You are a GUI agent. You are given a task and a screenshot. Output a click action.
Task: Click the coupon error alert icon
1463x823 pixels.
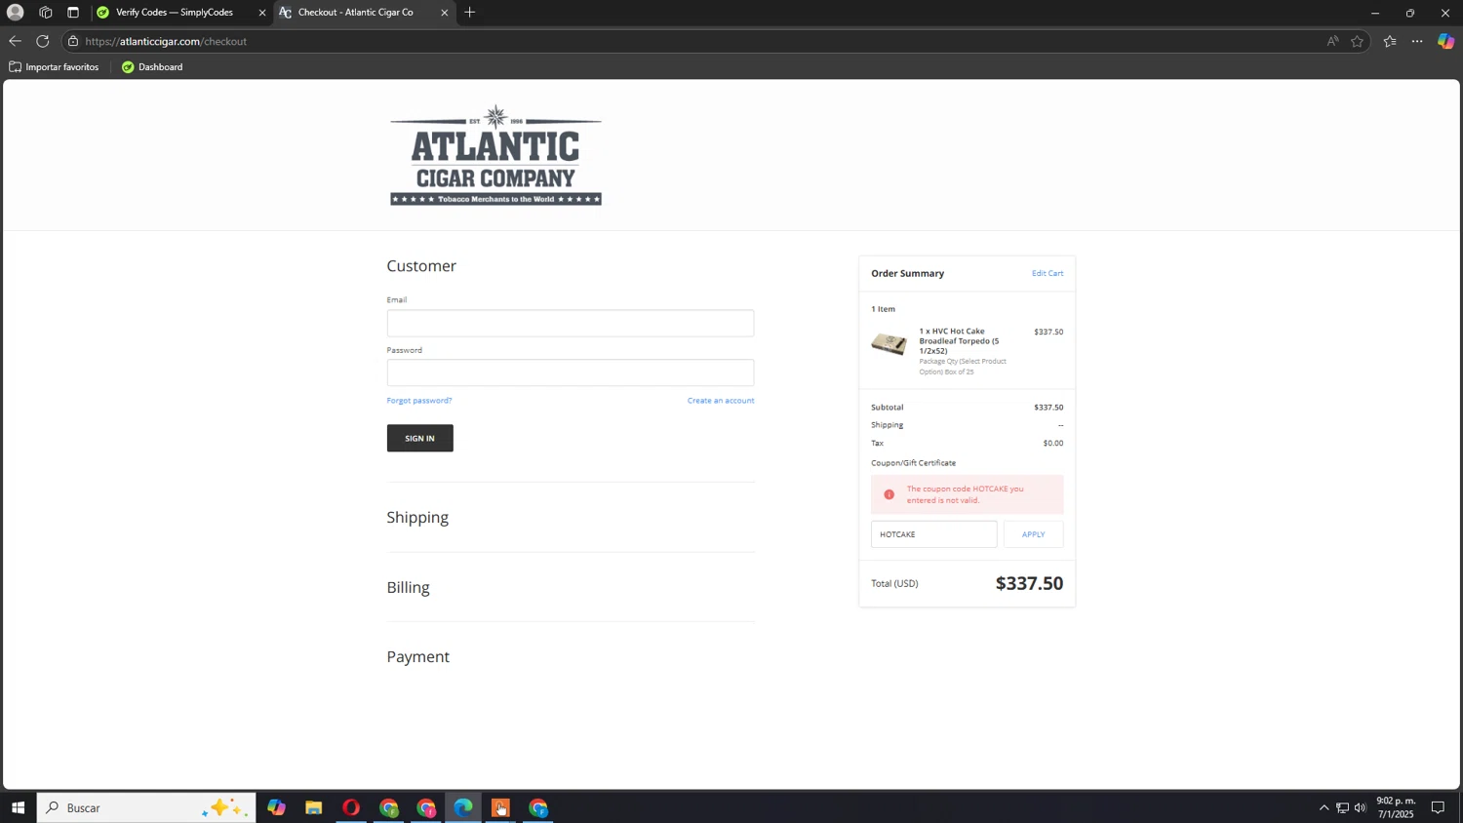[889, 494]
